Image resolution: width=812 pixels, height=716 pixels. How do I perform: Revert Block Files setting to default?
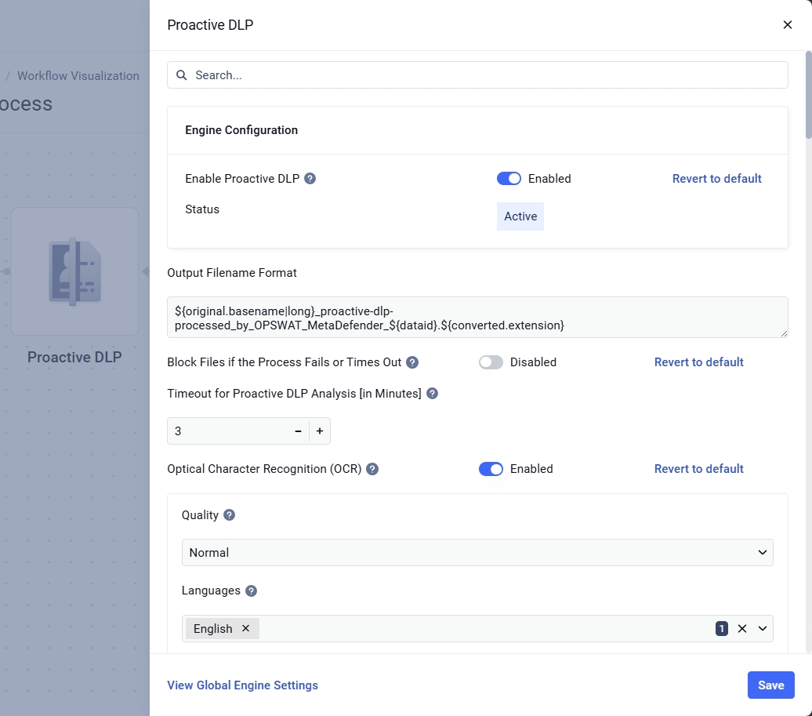pyautogui.click(x=698, y=362)
